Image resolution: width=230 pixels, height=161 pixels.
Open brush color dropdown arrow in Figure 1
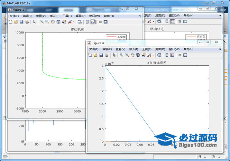(74, 22)
